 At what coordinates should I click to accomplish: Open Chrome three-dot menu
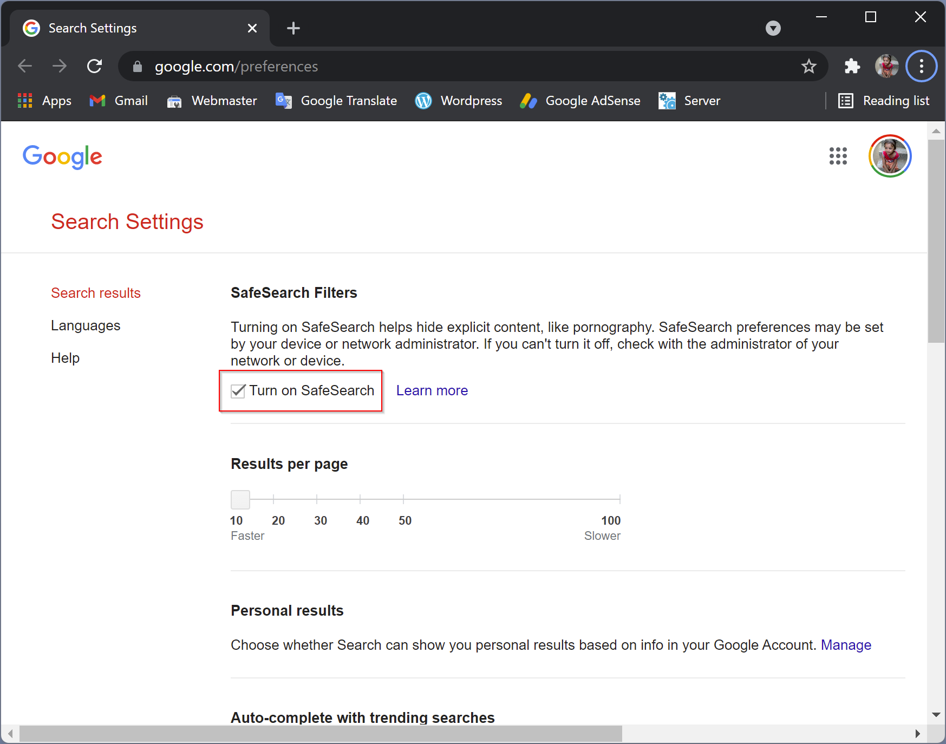(x=921, y=66)
